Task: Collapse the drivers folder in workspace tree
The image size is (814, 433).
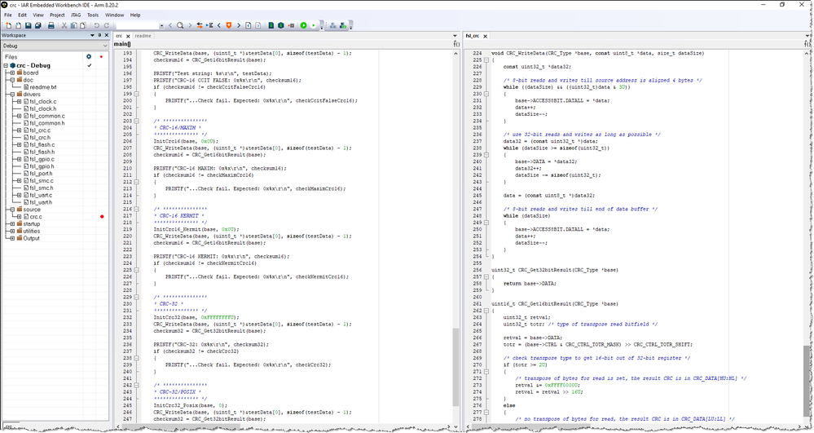Action: 11,95
